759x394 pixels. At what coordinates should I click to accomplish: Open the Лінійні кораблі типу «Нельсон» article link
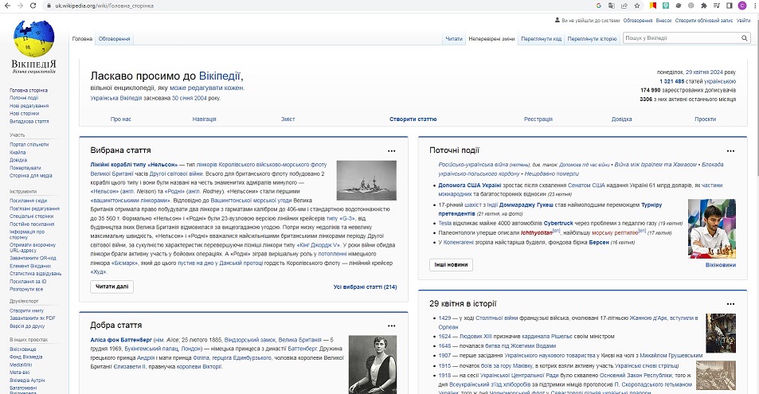click(x=134, y=165)
